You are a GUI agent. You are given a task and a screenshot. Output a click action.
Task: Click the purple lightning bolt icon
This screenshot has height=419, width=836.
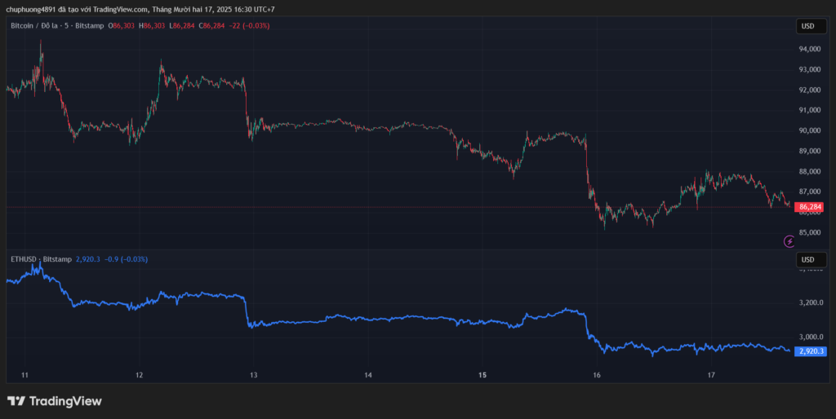[x=789, y=240]
